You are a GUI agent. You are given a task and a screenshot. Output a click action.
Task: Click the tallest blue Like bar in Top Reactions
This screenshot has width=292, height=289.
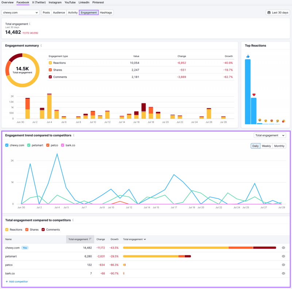coord(248,92)
